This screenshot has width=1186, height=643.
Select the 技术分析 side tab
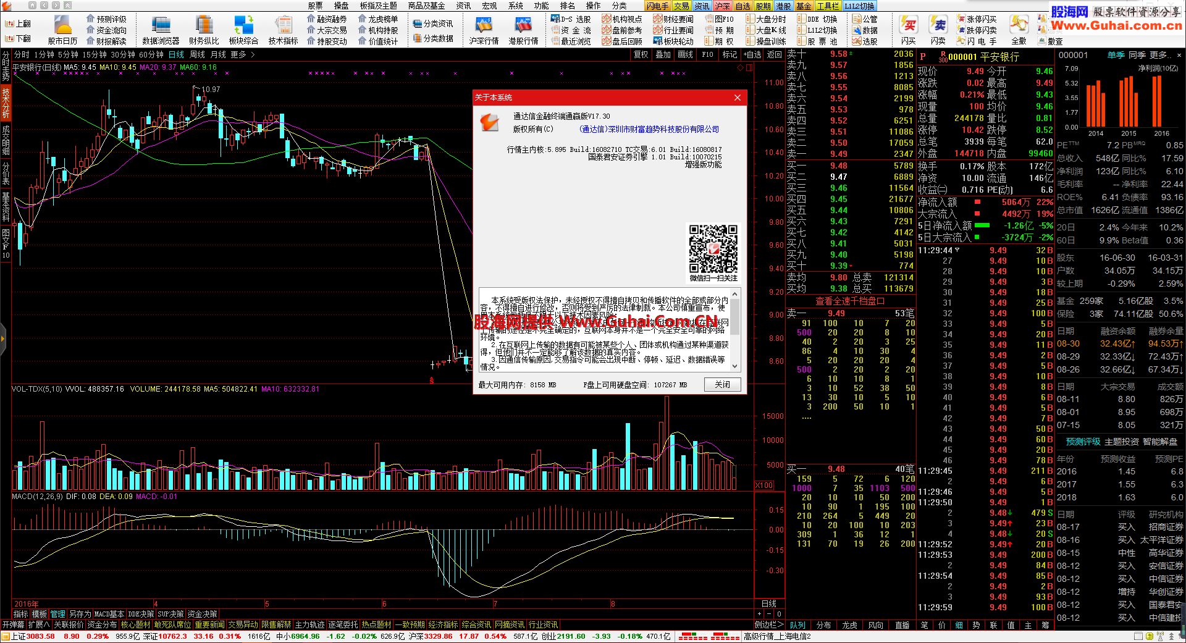6,103
